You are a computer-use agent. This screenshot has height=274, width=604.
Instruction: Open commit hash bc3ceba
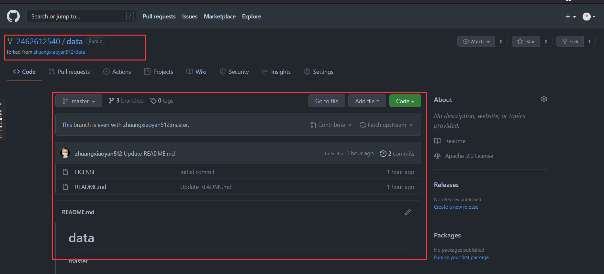point(334,154)
